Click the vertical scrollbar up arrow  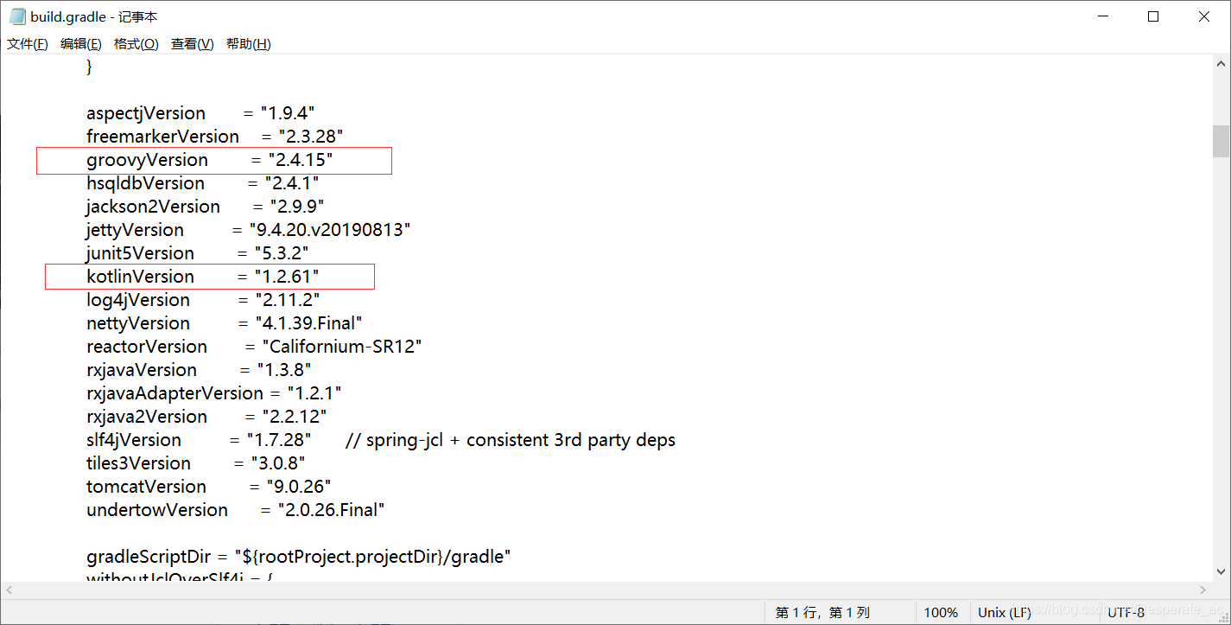(x=1221, y=64)
